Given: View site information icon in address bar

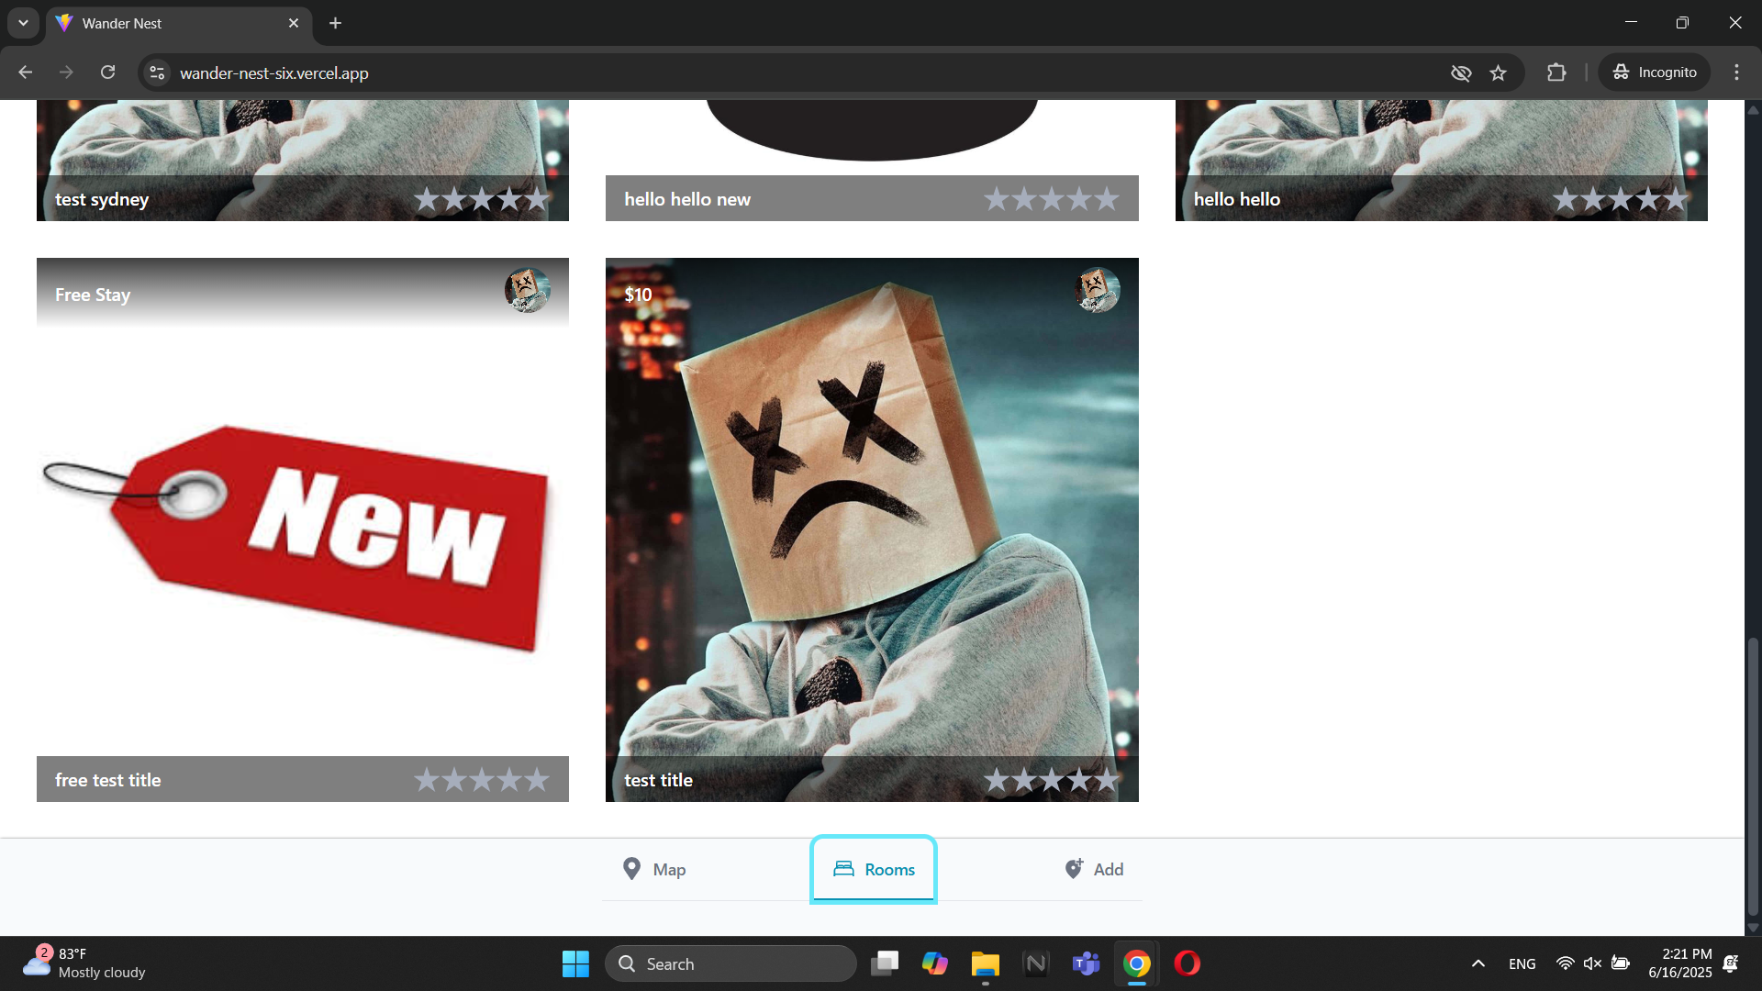Looking at the screenshot, I should pos(158,72).
